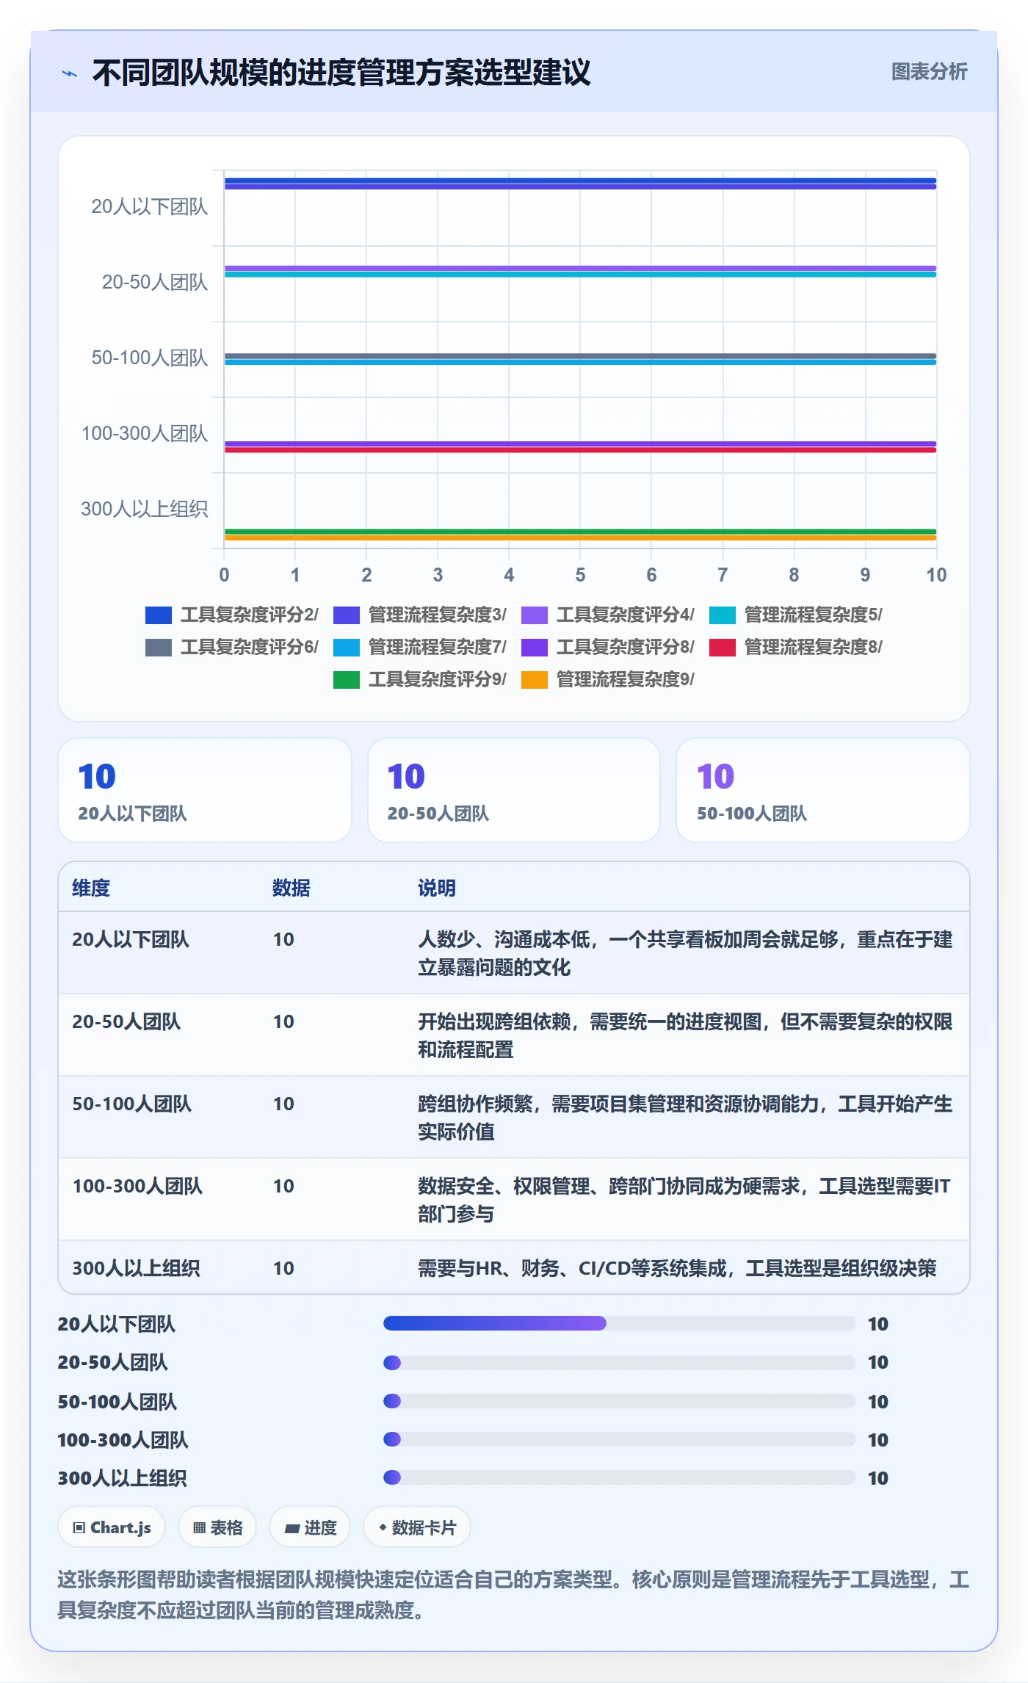Click the green 工具复杂度评分9/ chart bar
This screenshot has width=1028, height=1683.
580,532
